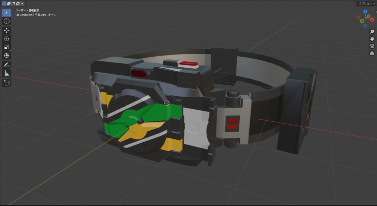Select the Rotate tool
The width and height of the screenshot is (377, 206).
[7, 39]
